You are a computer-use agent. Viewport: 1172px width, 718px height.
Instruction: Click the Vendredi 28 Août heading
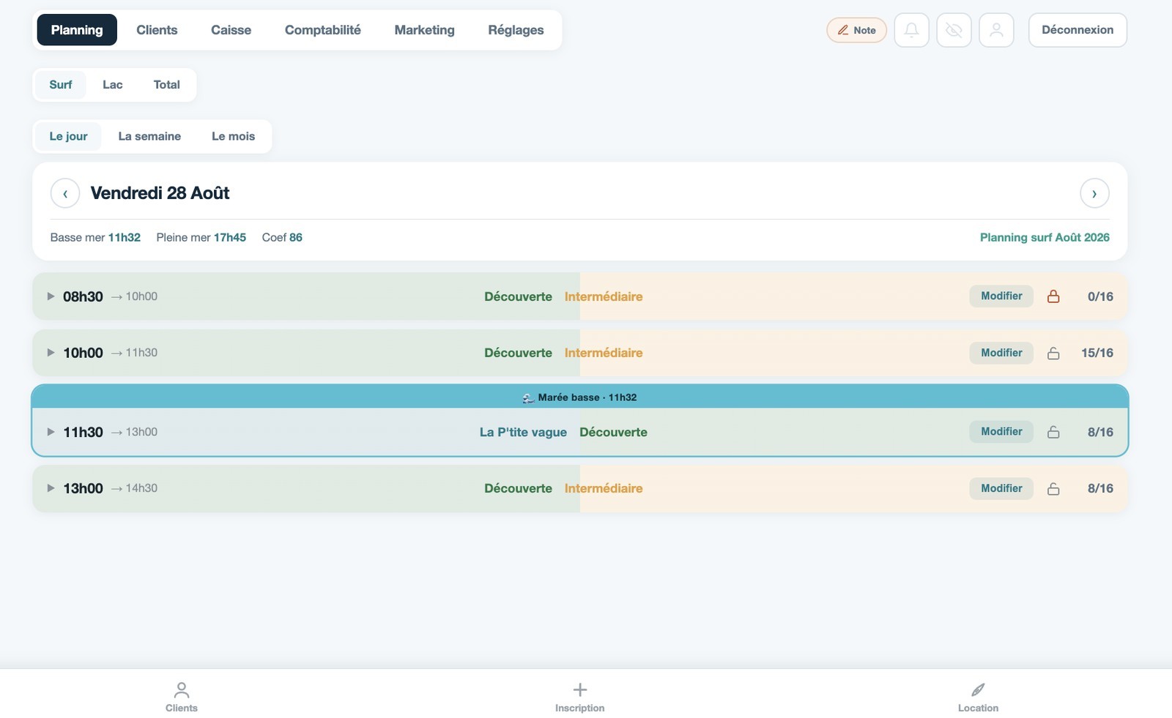coord(160,193)
